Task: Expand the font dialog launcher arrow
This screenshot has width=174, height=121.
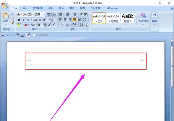Action: pos(55,29)
